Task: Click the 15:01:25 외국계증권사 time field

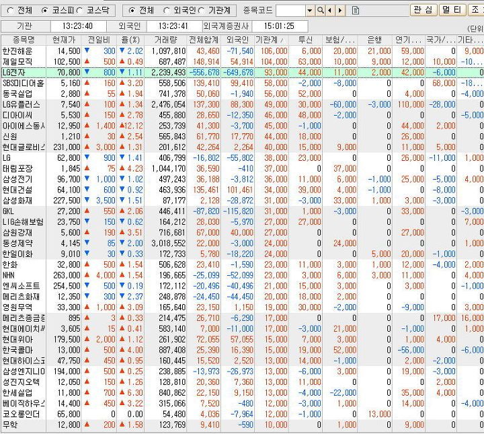Action: click(280, 26)
